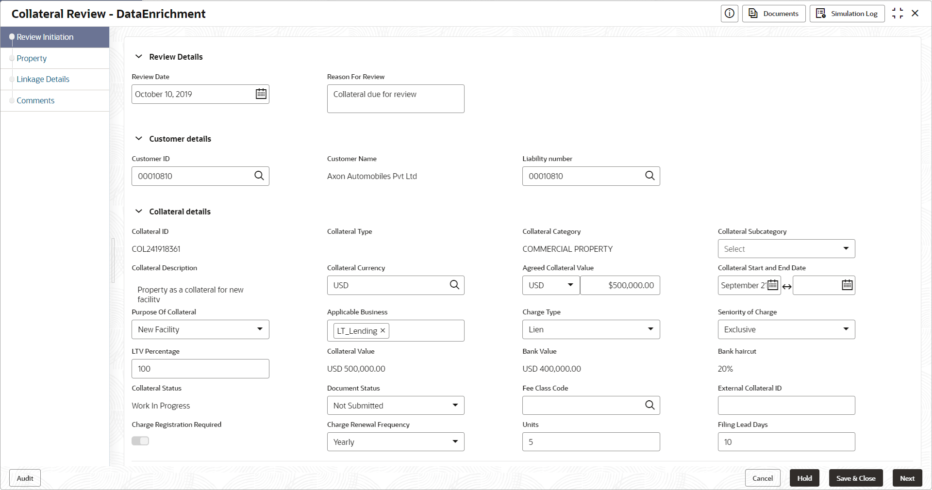932x490 pixels.
Task: Toggle Charge Registration Required switch
Action: [140, 441]
